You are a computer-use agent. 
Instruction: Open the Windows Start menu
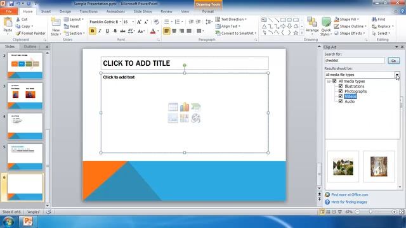8,222
